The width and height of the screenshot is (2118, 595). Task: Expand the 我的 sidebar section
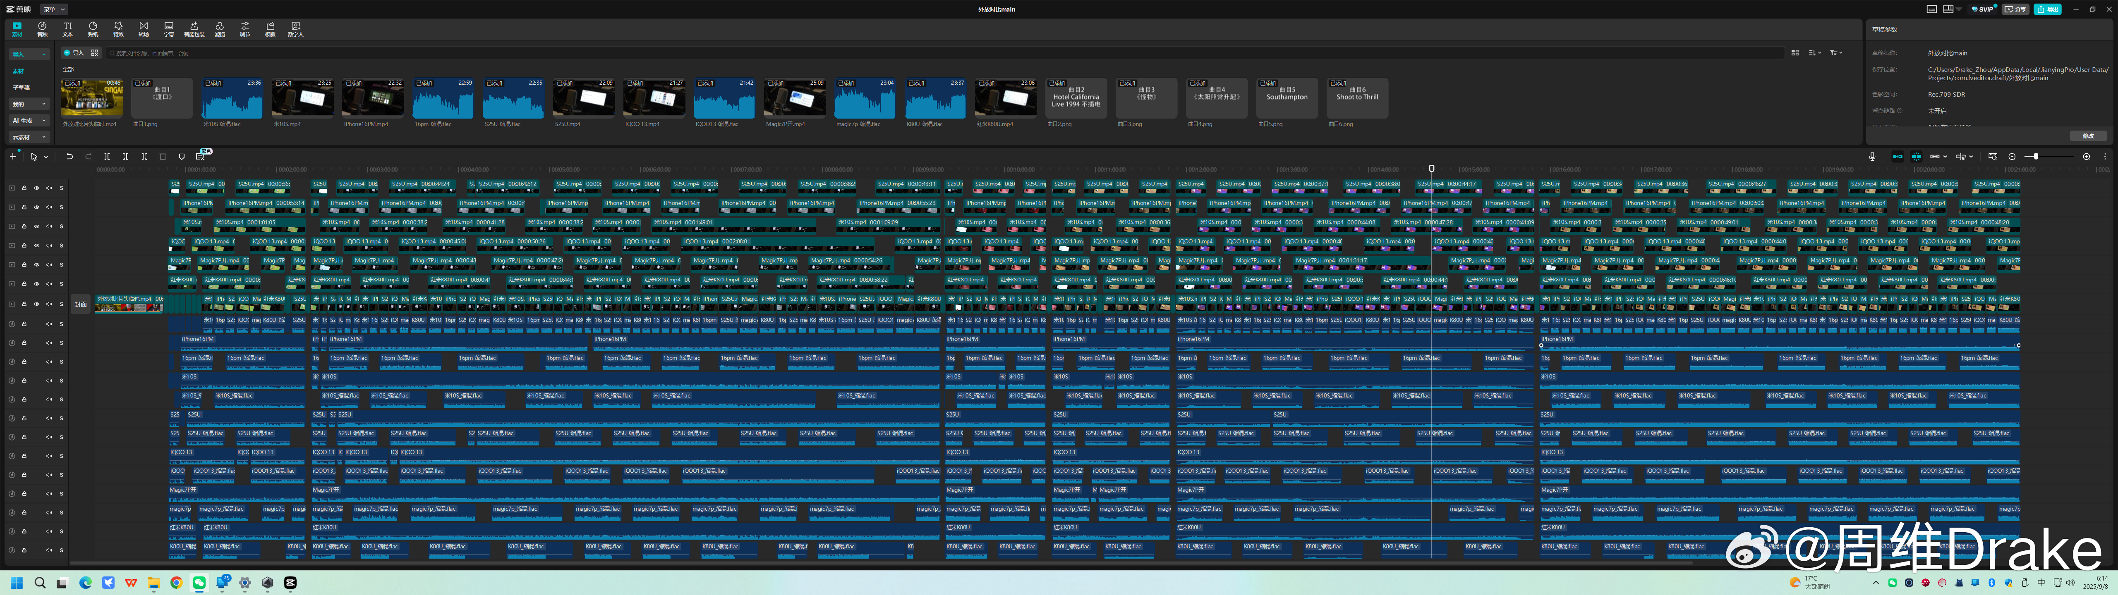30,105
